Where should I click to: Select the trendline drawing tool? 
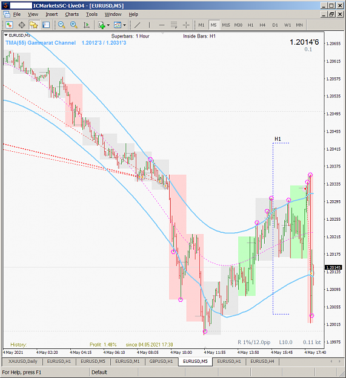pyautogui.click(x=137, y=25)
